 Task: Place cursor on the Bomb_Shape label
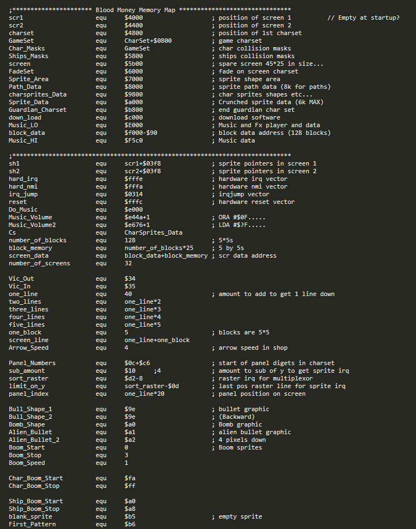[27, 424]
